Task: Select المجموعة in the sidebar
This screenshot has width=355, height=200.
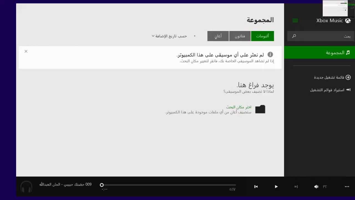Action: click(319, 52)
